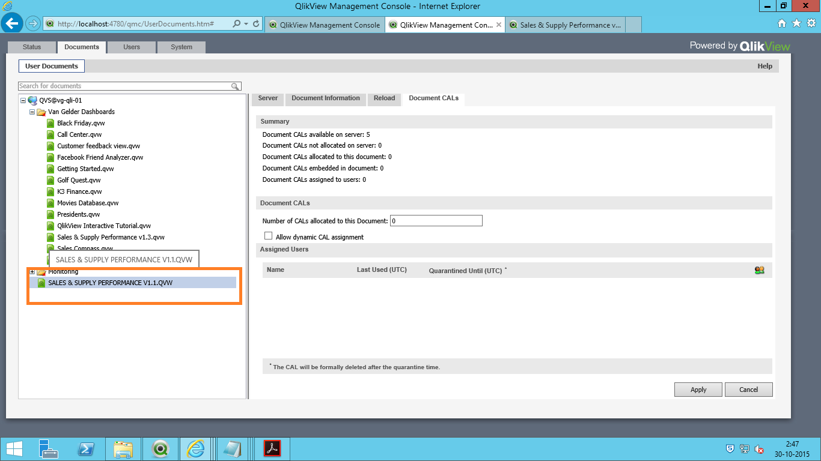Click the User Documents sub-tab
The width and height of the screenshot is (821, 461).
(52, 66)
